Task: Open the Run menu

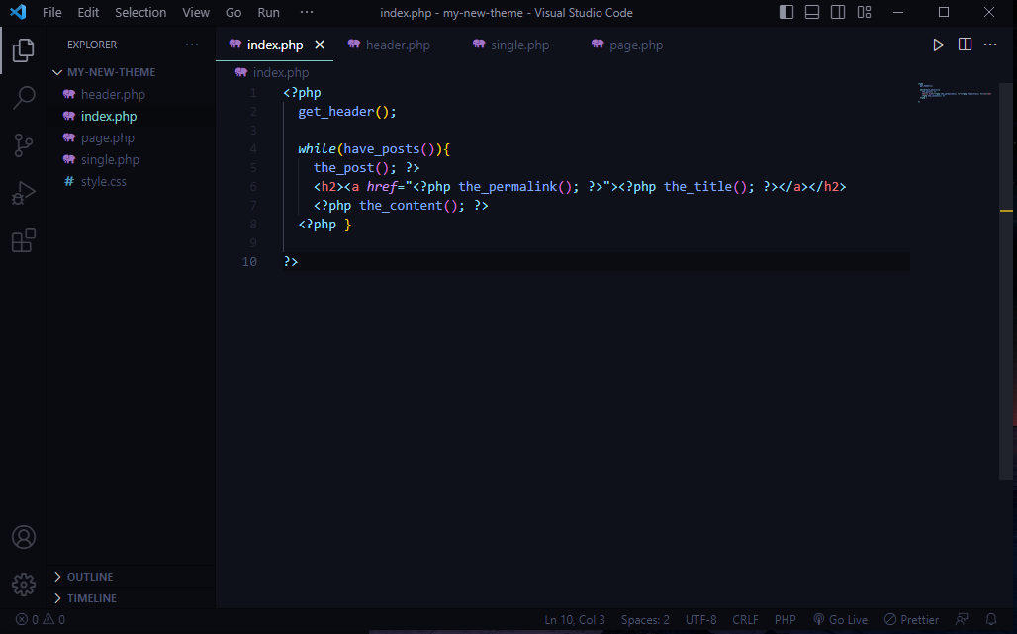Action: click(268, 12)
